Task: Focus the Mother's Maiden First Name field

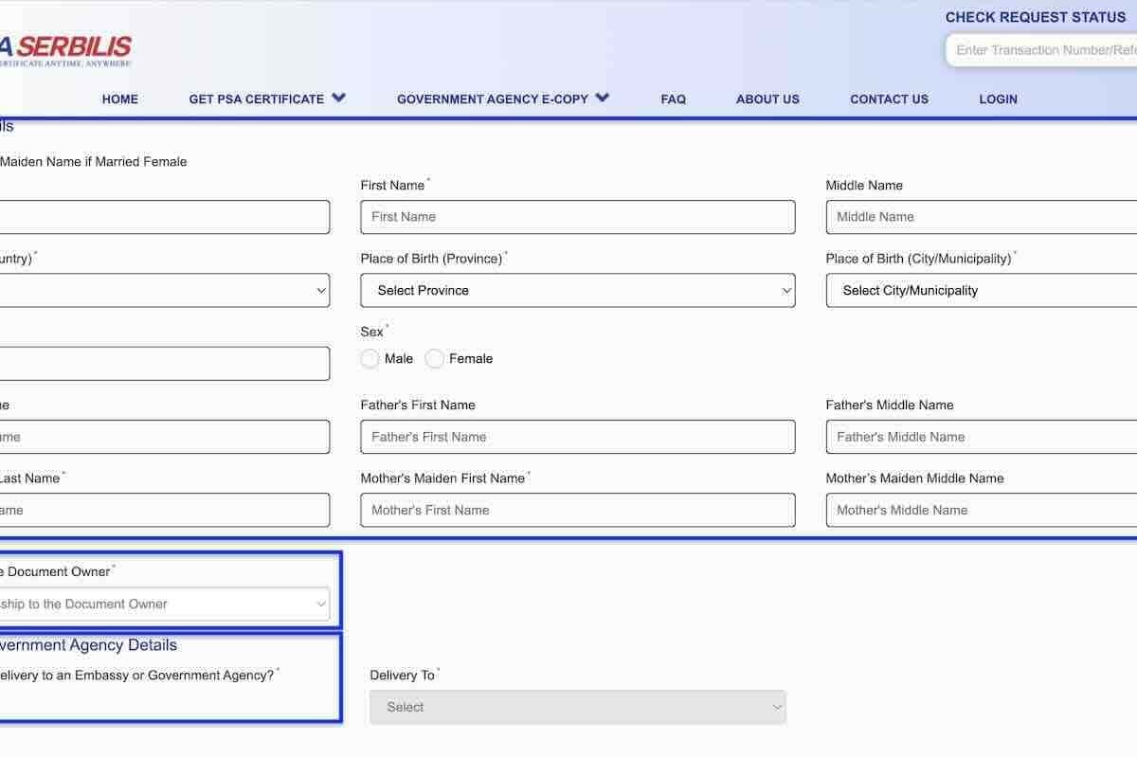Action: click(577, 510)
